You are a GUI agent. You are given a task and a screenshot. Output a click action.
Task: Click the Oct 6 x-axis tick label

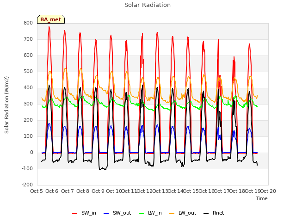52,191
